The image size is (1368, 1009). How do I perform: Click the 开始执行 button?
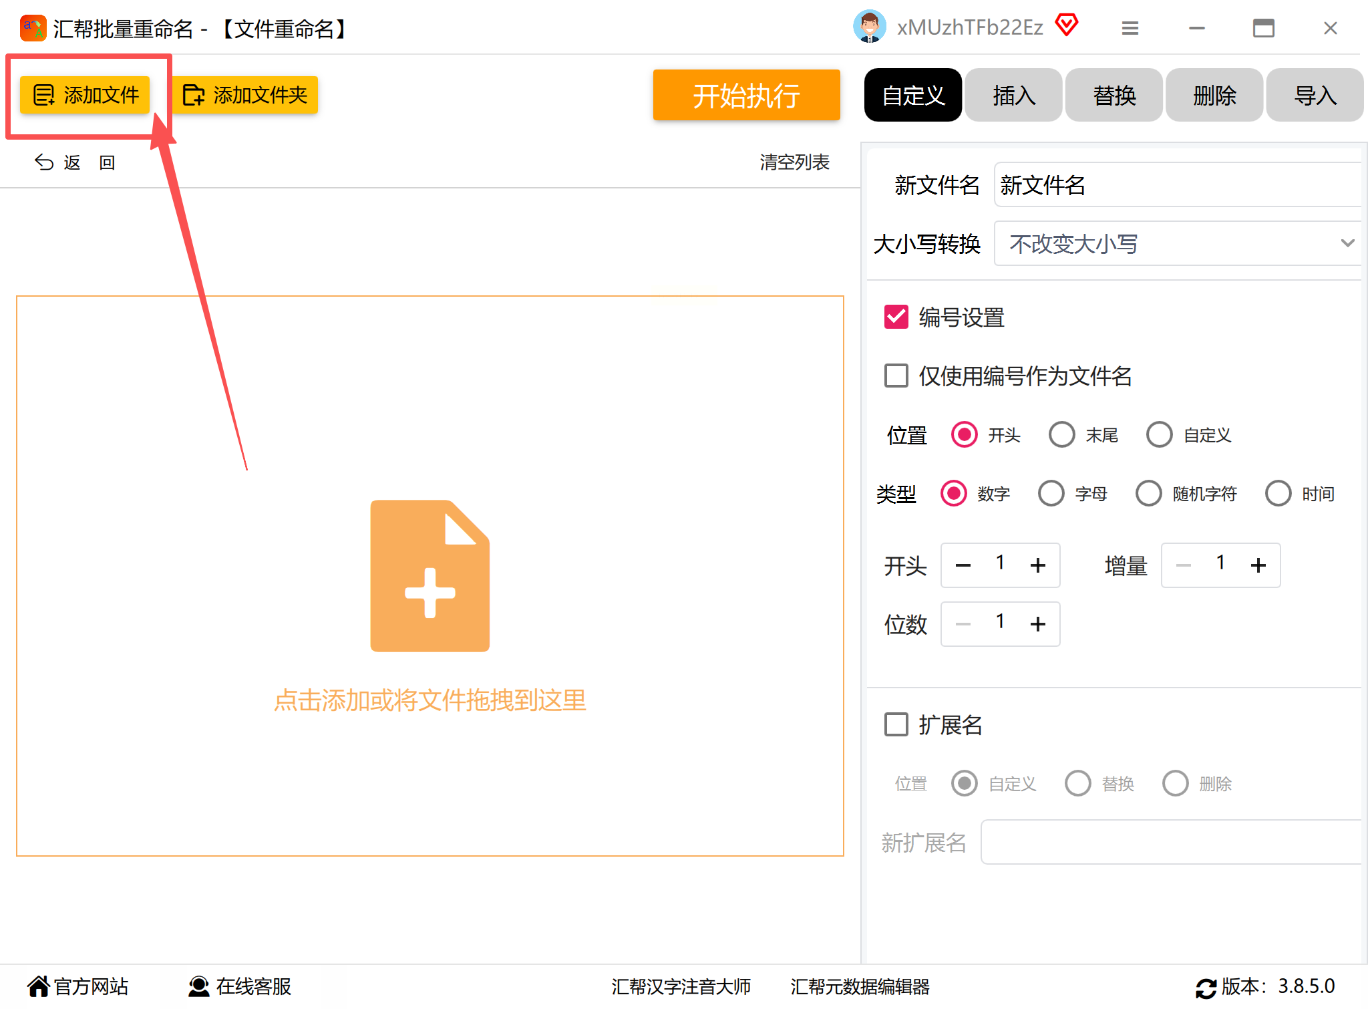pyautogui.click(x=746, y=96)
